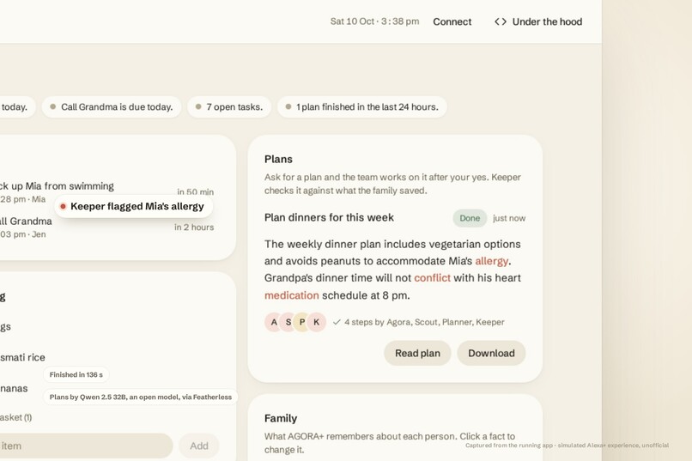Click the 'in 2 hours' due label

tap(194, 227)
